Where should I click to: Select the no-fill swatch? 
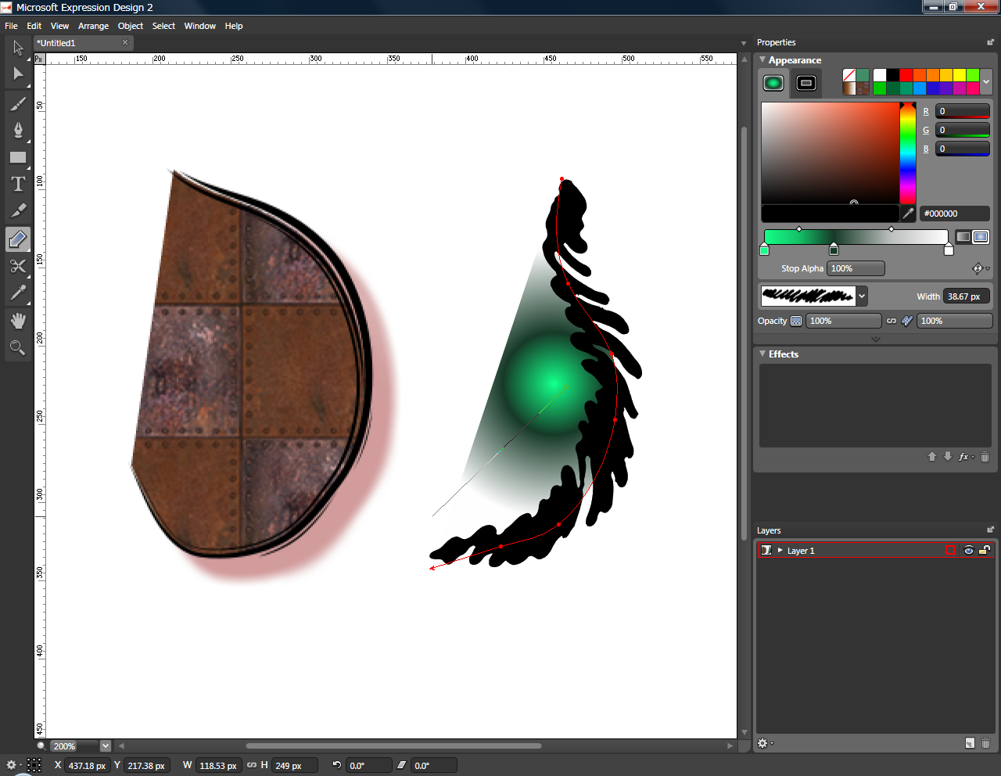(x=849, y=75)
